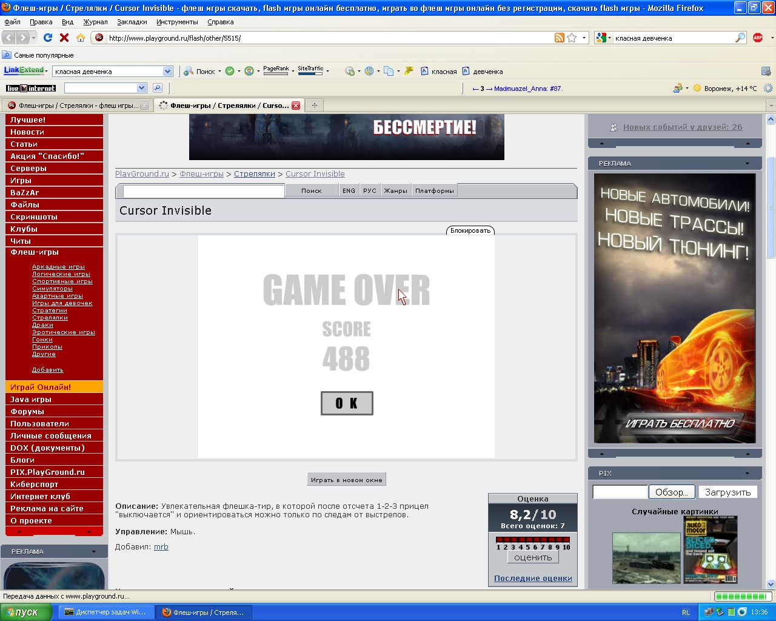Click the PlayGround site search input
This screenshot has width=776, height=621.
pyautogui.click(x=204, y=191)
